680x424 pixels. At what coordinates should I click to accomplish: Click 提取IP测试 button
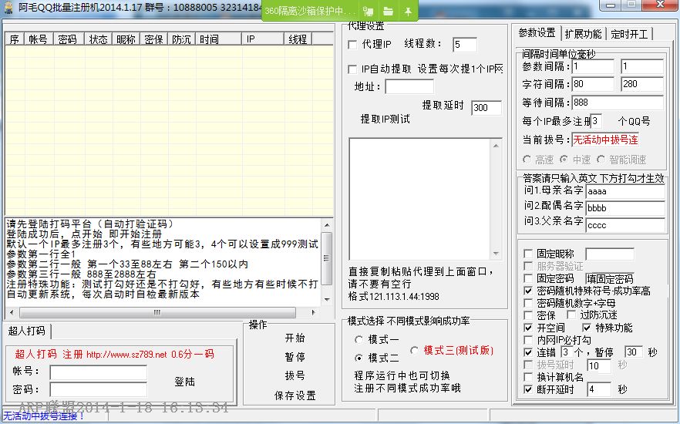point(385,119)
